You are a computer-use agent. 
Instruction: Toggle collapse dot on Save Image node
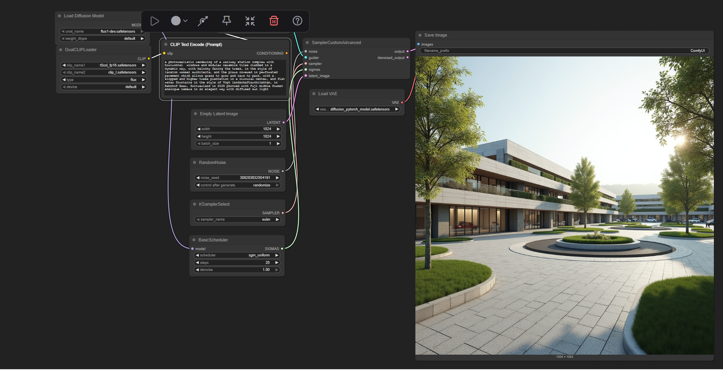pyautogui.click(x=420, y=35)
